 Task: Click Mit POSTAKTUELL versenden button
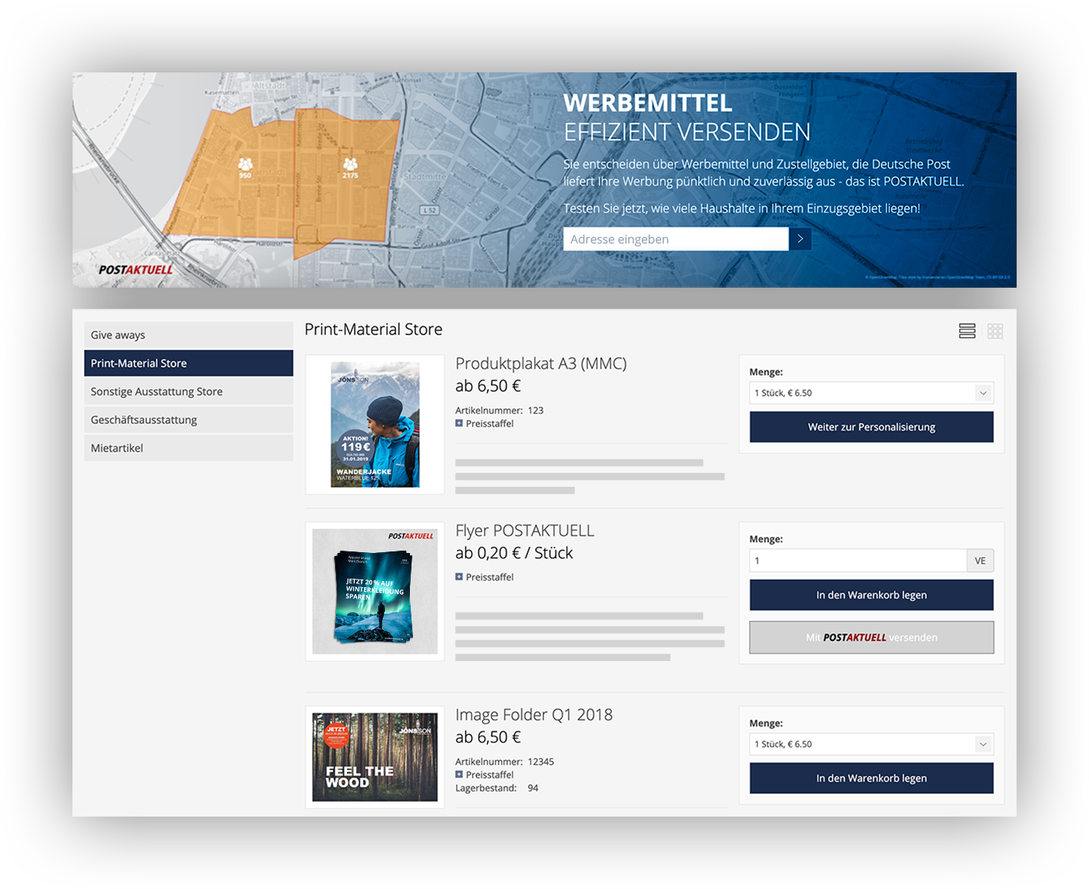point(871,637)
